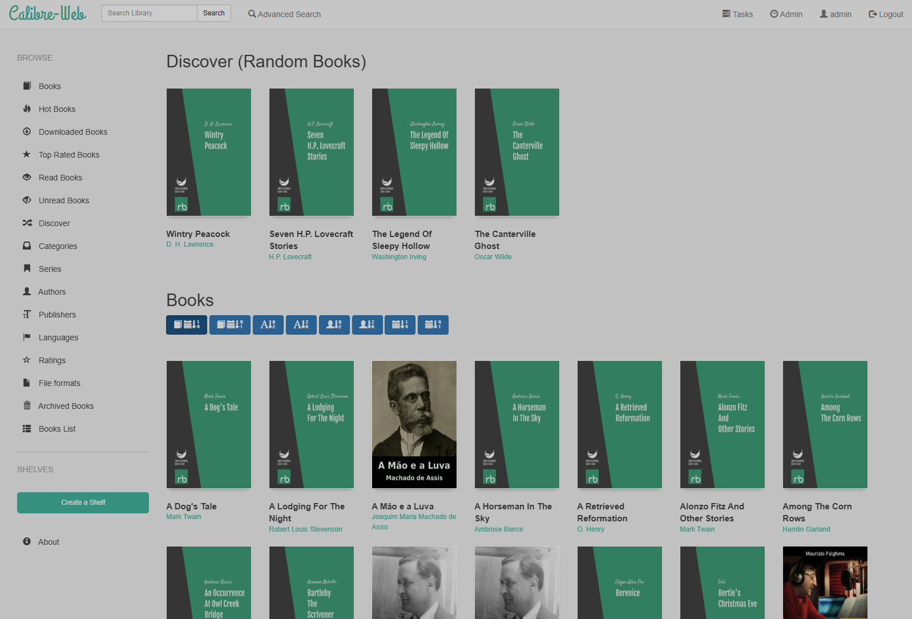Open the Categories browse page
912x619 pixels.
[x=58, y=246]
